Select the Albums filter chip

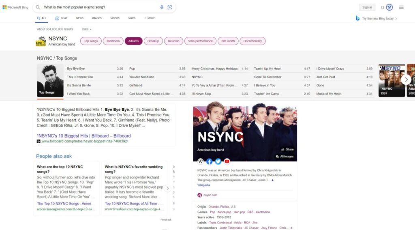[x=133, y=41]
